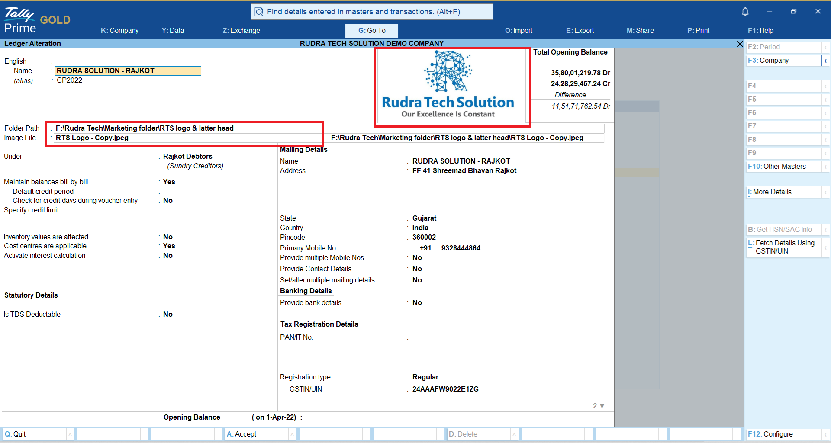The height and width of the screenshot is (443, 831).
Task: Click the search icon in Find box
Action: 259,12
